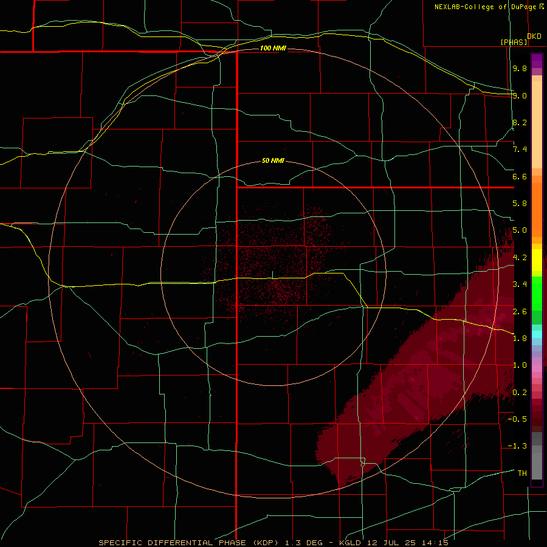The height and width of the screenshot is (547, 547).
Task: Click the 7.4 value on the color scale
Action: click(520, 150)
